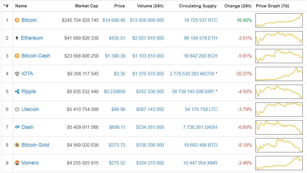This screenshot has height=173, width=307.
Task: Click the Bitcoin Gold logo icon
Action: 17,145
